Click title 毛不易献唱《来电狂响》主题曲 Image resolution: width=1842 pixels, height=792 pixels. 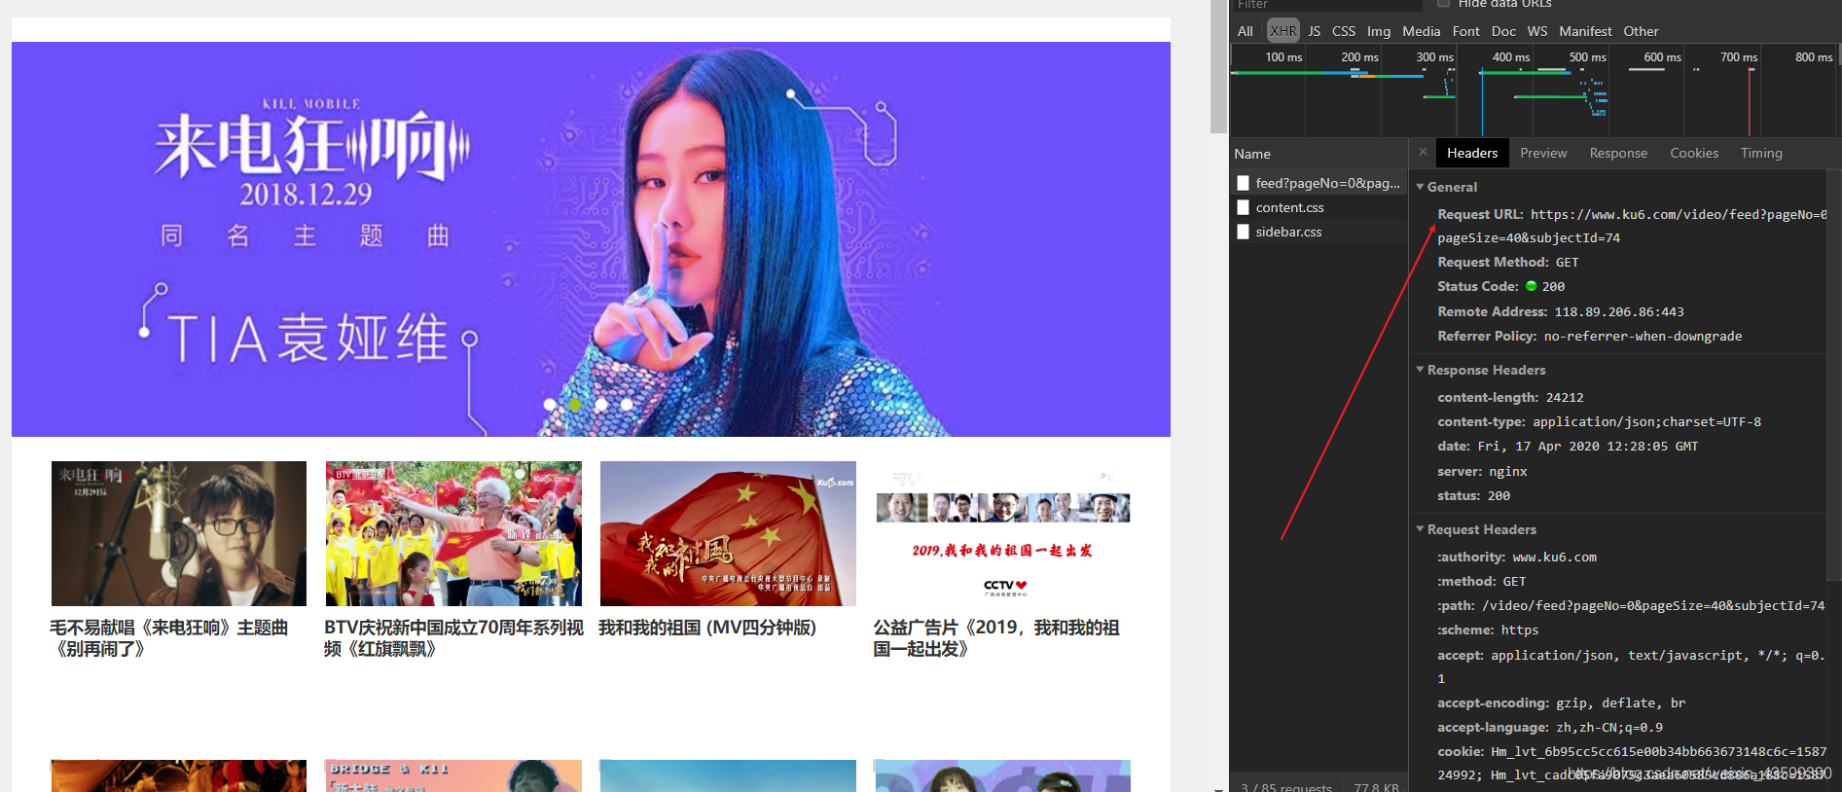tap(169, 638)
